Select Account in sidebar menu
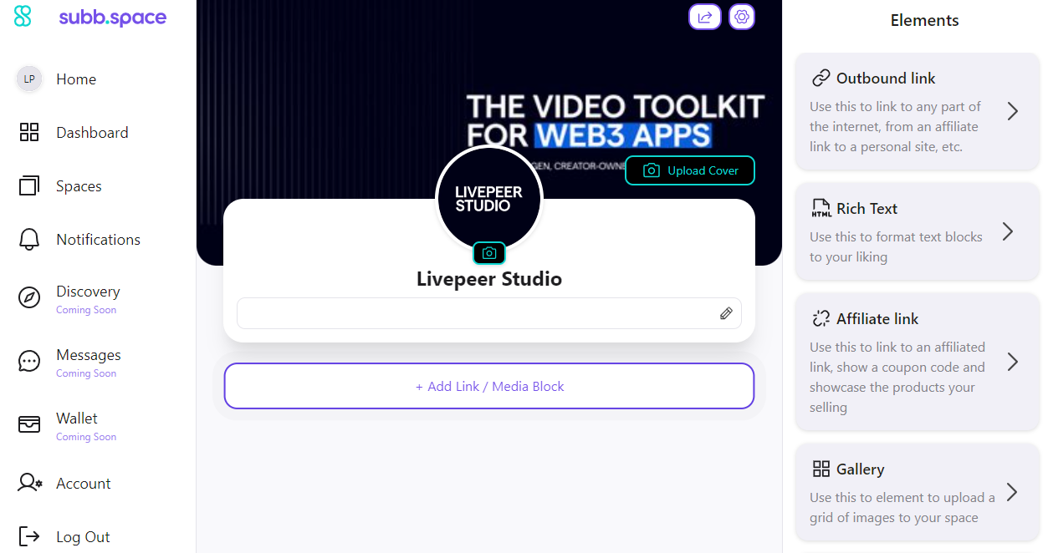1048x553 pixels. (x=84, y=484)
